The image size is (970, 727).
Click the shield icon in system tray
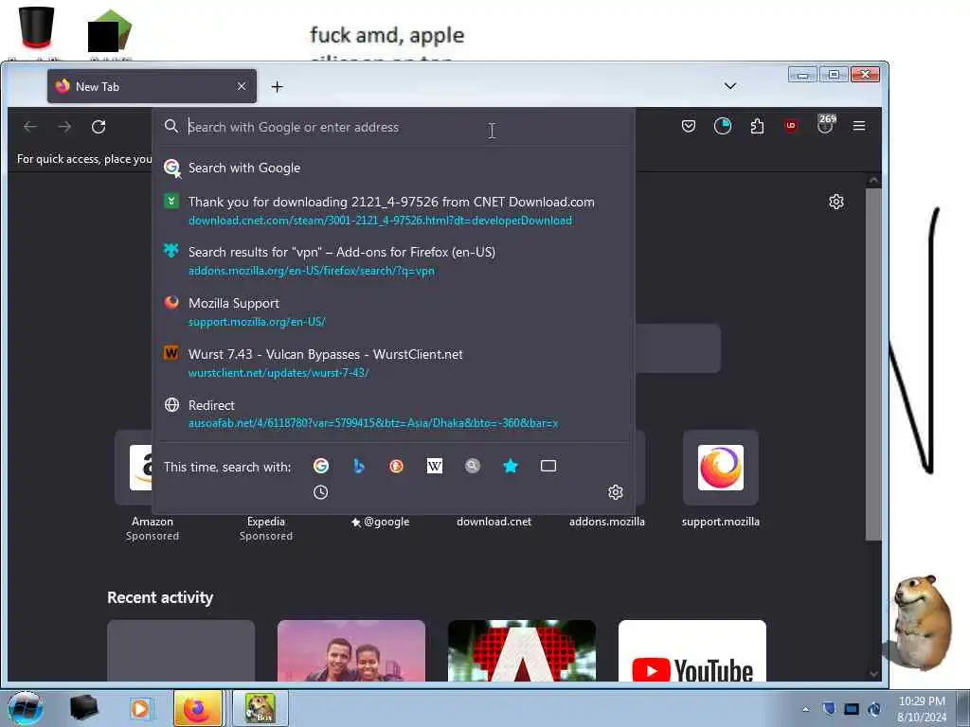pyautogui.click(x=829, y=709)
